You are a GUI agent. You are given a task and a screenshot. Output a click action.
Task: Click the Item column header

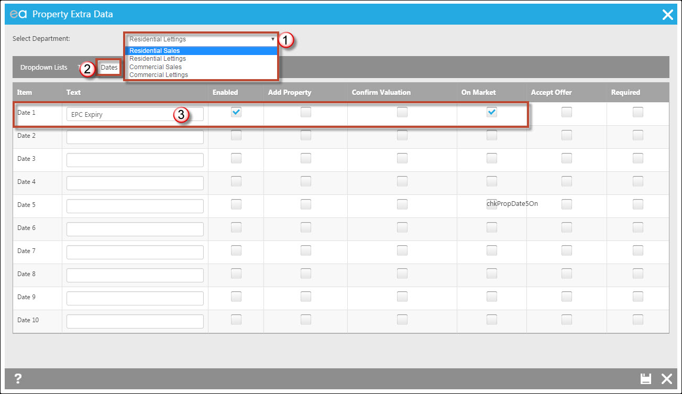[x=25, y=92]
